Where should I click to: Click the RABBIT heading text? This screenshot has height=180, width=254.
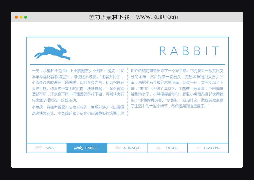coord(190,51)
